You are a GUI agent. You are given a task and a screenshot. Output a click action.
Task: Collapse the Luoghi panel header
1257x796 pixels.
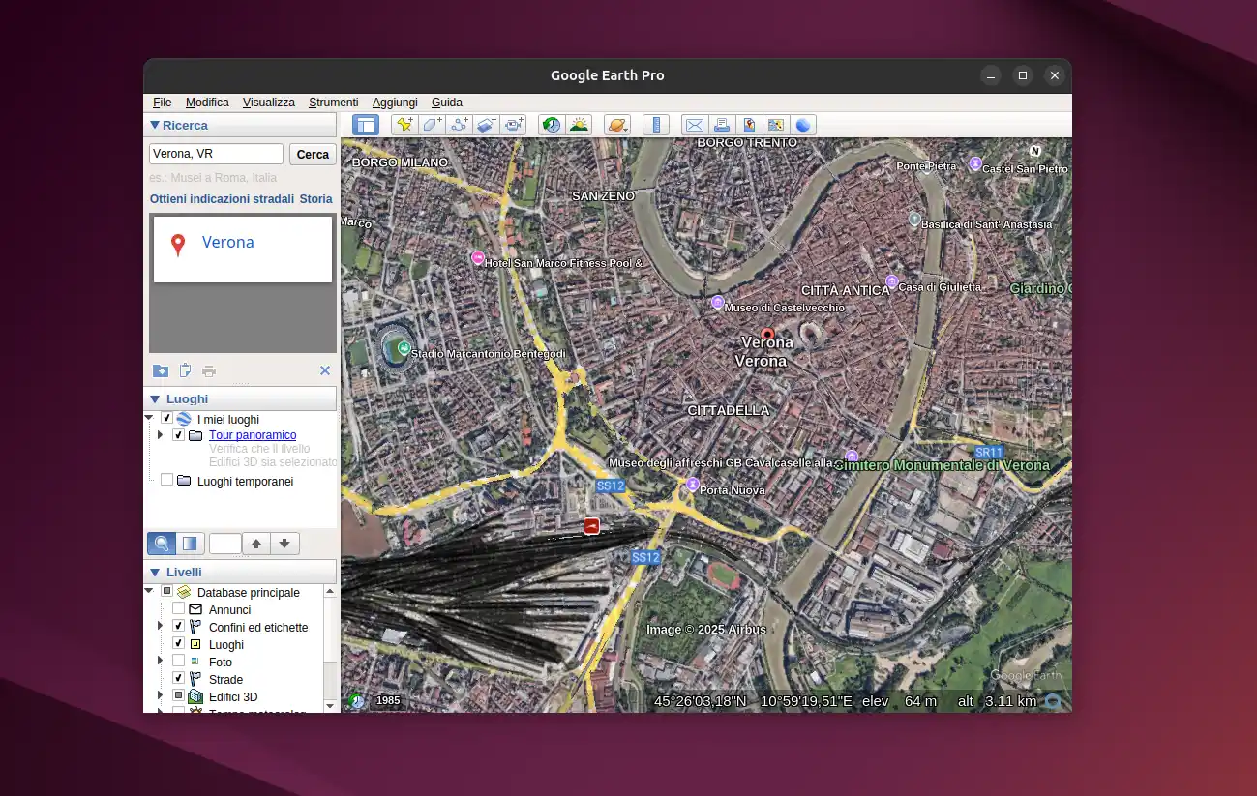(155, 398)
